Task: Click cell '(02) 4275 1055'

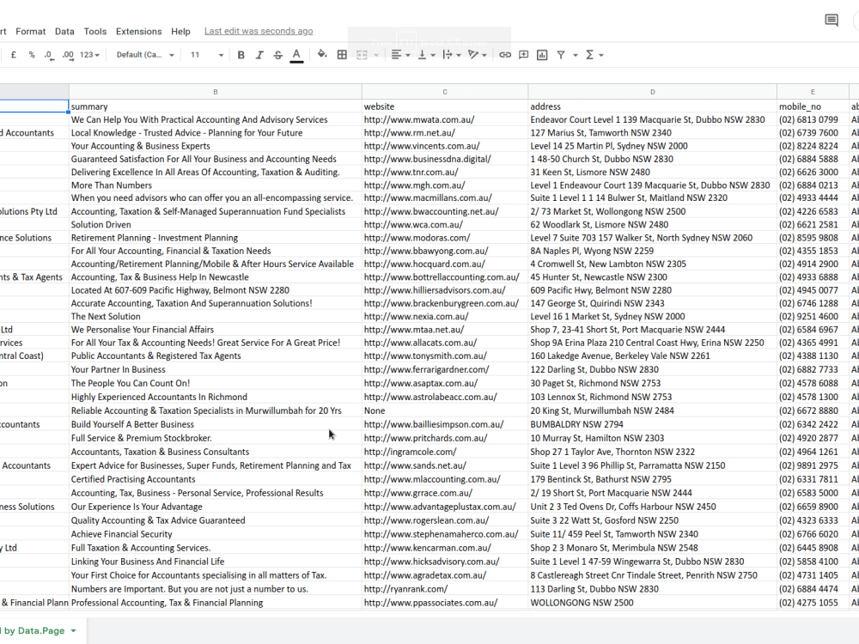Action: (x=813, y=603)
